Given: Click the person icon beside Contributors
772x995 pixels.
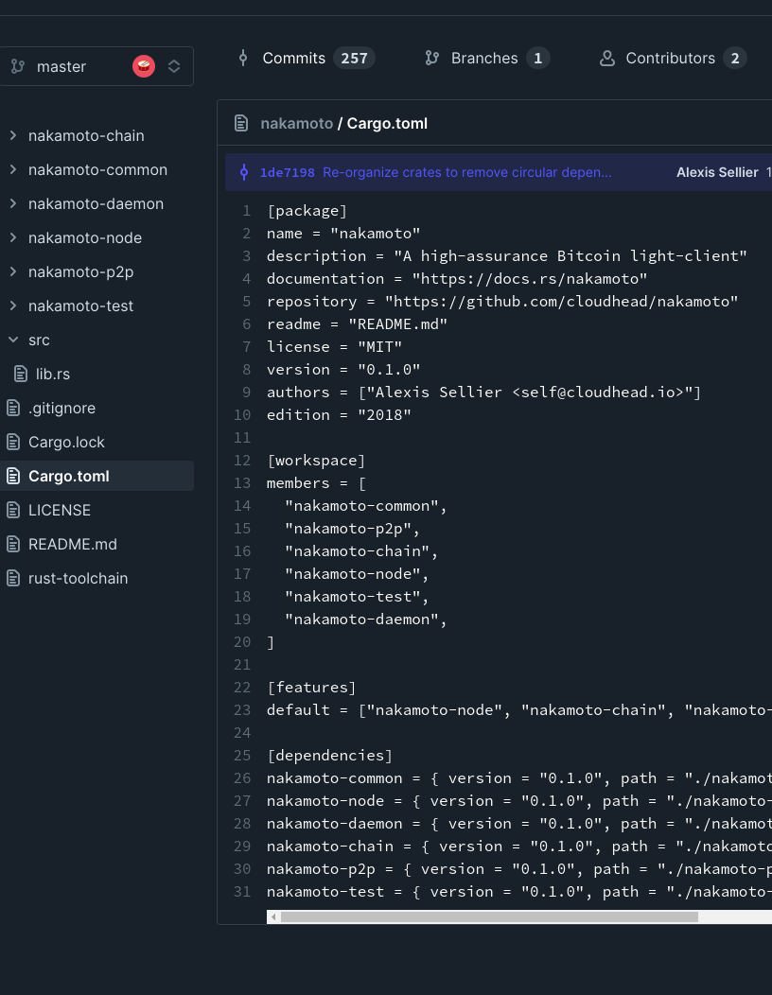Looking at the screenshot, I should pyautogui.click(x=607, y=59).
